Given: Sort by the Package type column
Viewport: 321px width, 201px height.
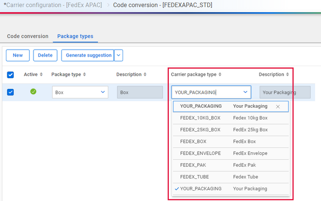Looking at the screenshot, I should tap(84, 74).
